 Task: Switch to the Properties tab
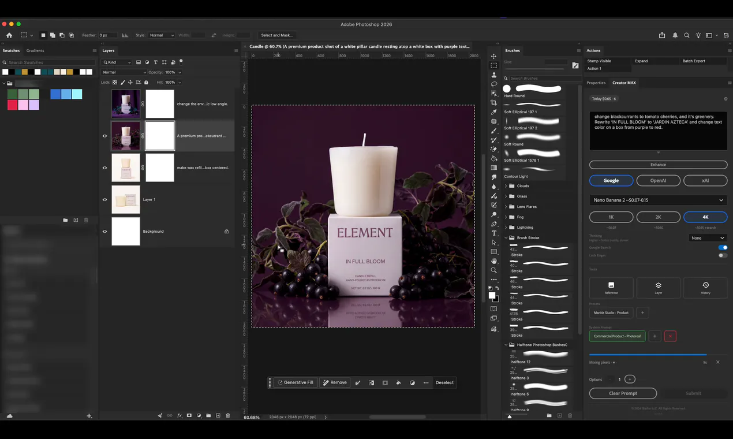point(596,83)
